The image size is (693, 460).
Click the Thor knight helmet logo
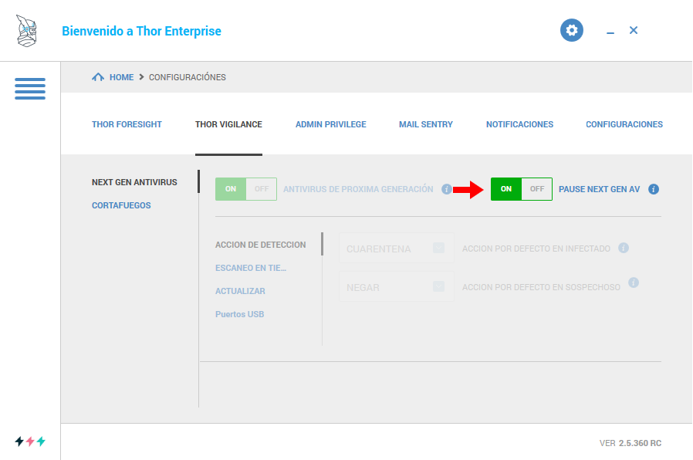(27, 31)
